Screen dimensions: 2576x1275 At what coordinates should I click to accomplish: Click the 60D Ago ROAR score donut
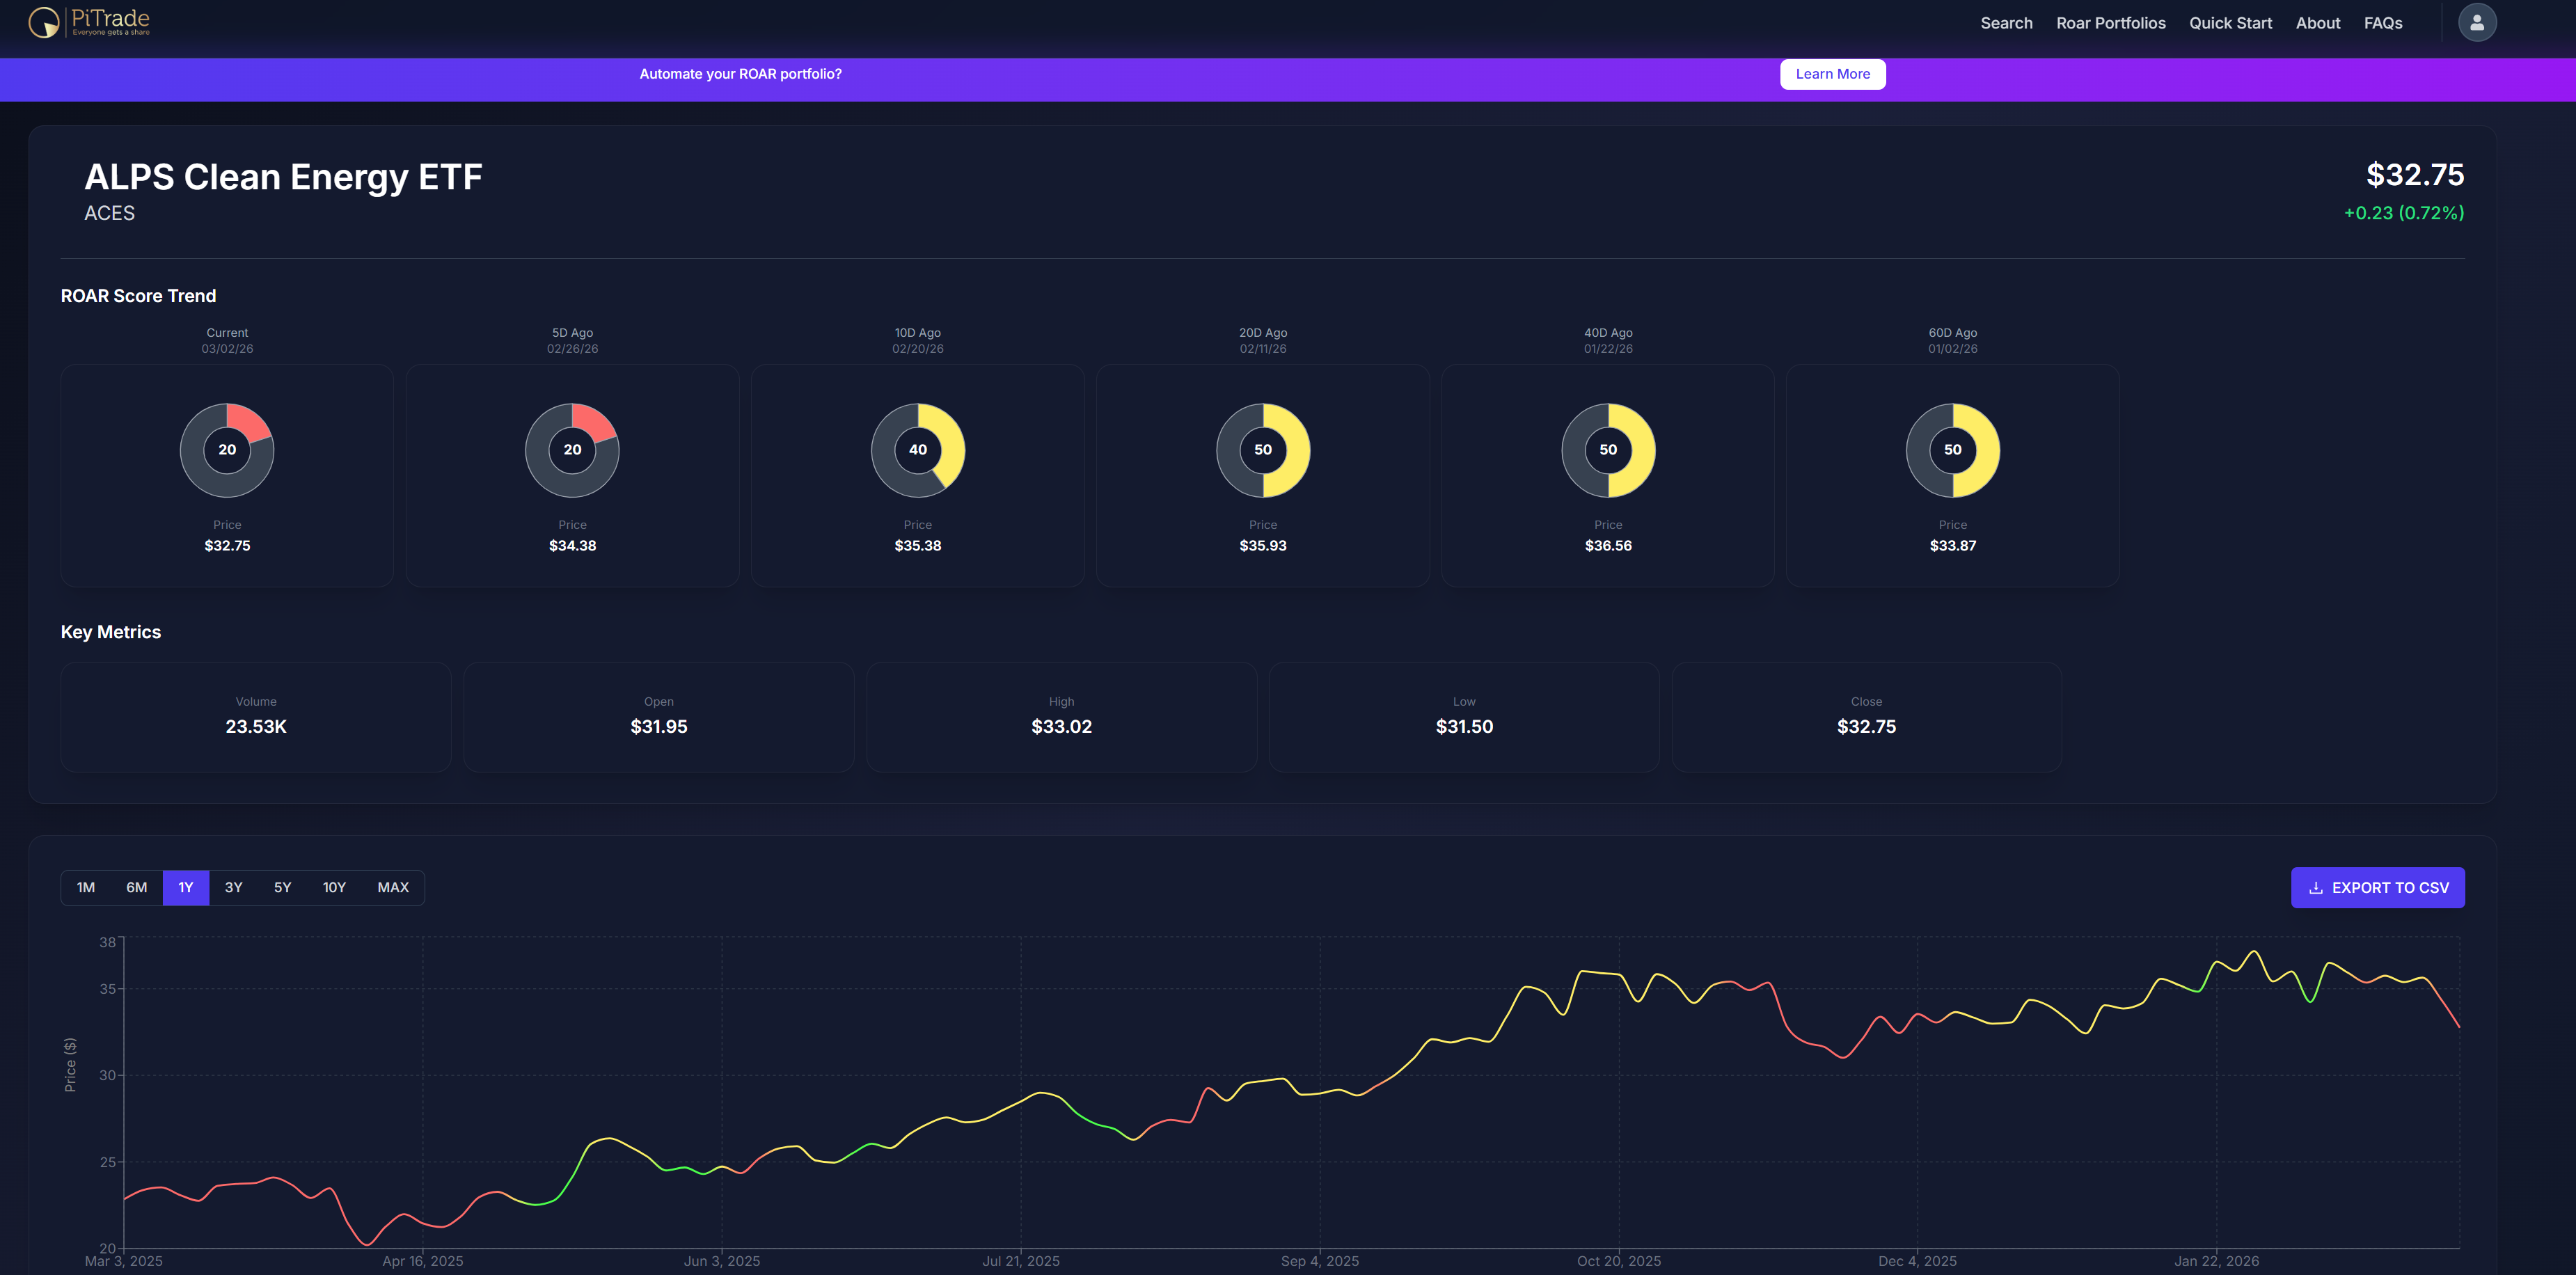click(x=1952, y=450)
